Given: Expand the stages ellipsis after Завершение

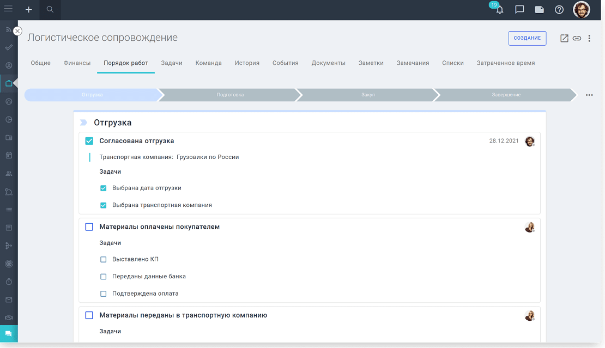Looking at the screenshot, I should (589, 95).
